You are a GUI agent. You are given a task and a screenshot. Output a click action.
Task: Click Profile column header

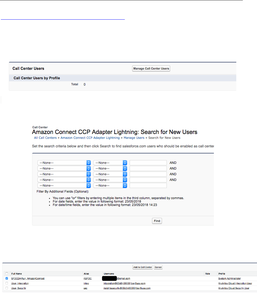pyautogui.click(x=222, y=274)
